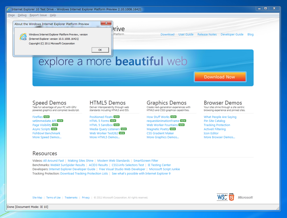The height and width of the screenshot is (218, 287).
Task: Open the CSS Gradient Maker demo
Action: point(160,133)
